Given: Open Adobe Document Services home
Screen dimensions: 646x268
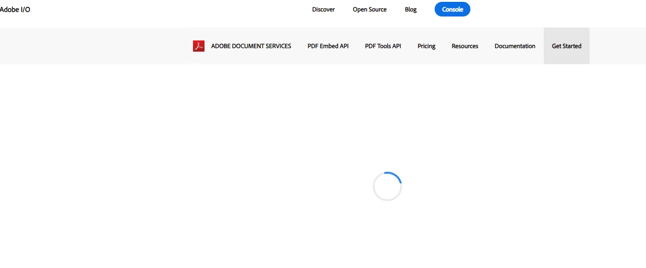Looking at the screenshot, I should tap(251, 46).
